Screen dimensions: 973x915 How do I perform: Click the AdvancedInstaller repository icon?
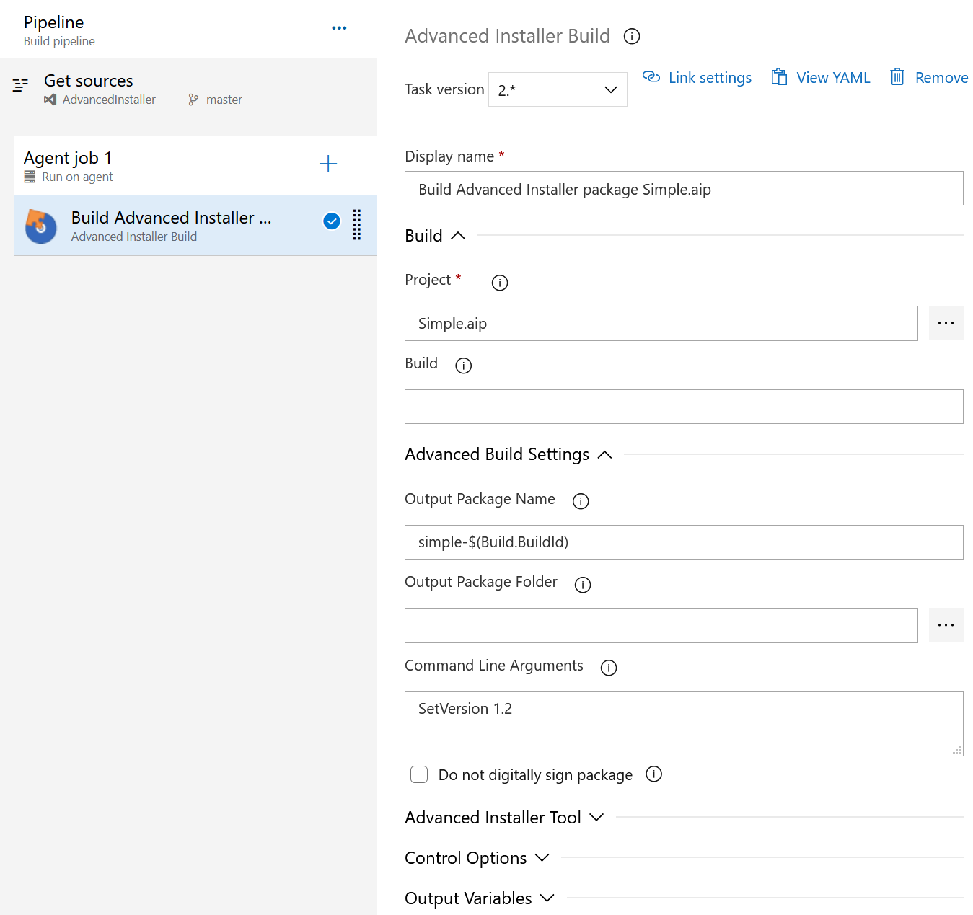tap(50, 100)
